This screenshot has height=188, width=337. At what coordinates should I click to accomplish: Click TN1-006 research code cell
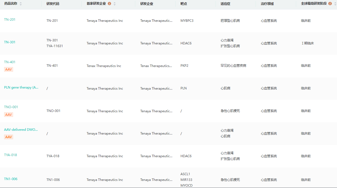[x=53, y=180]
